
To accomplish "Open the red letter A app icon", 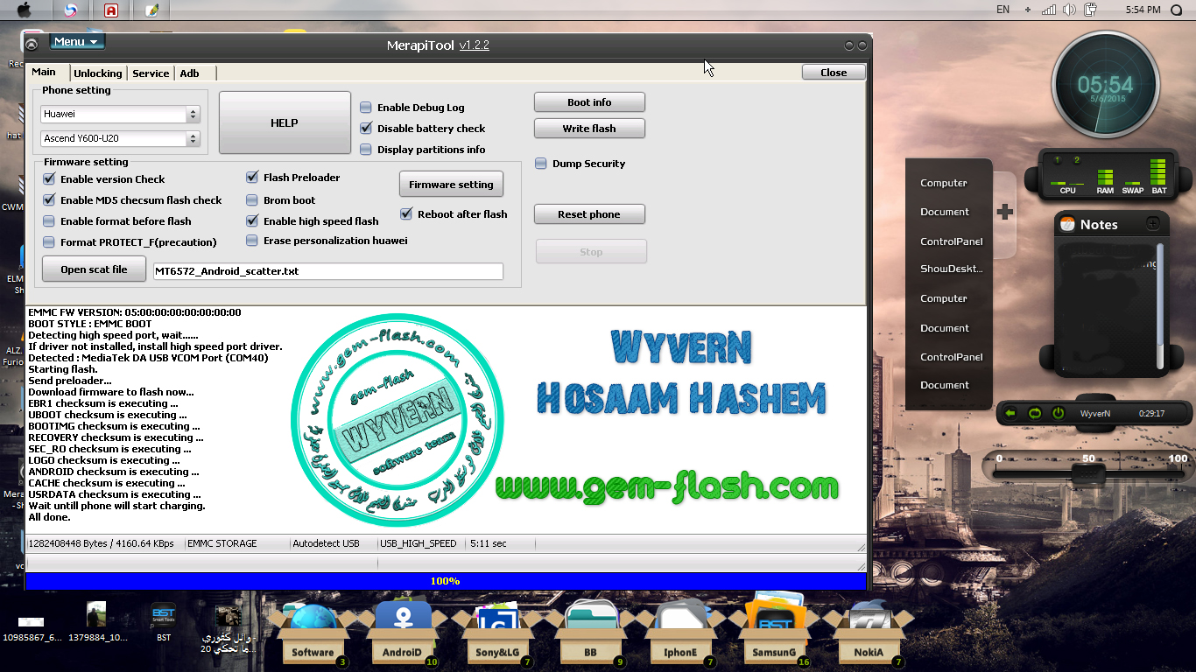I will [x=111, y=10].
